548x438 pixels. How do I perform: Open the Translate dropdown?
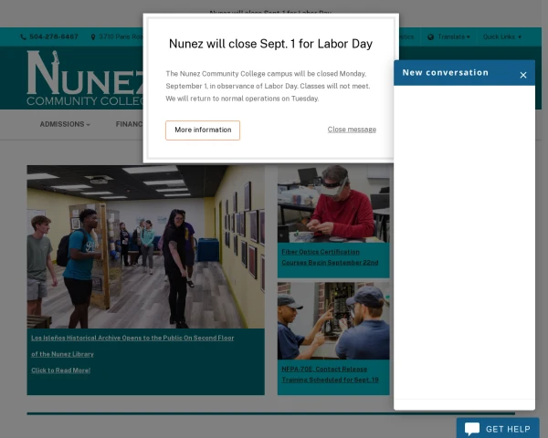(454, 37)
